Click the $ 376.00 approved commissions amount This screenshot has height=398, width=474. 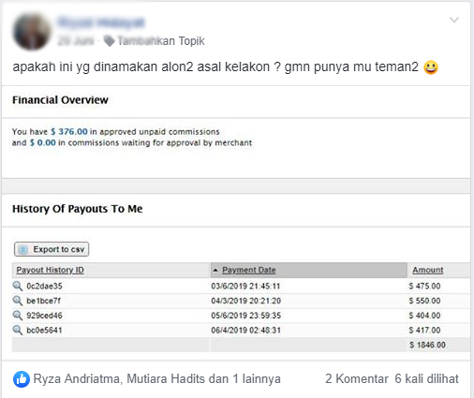click(69, 132)
